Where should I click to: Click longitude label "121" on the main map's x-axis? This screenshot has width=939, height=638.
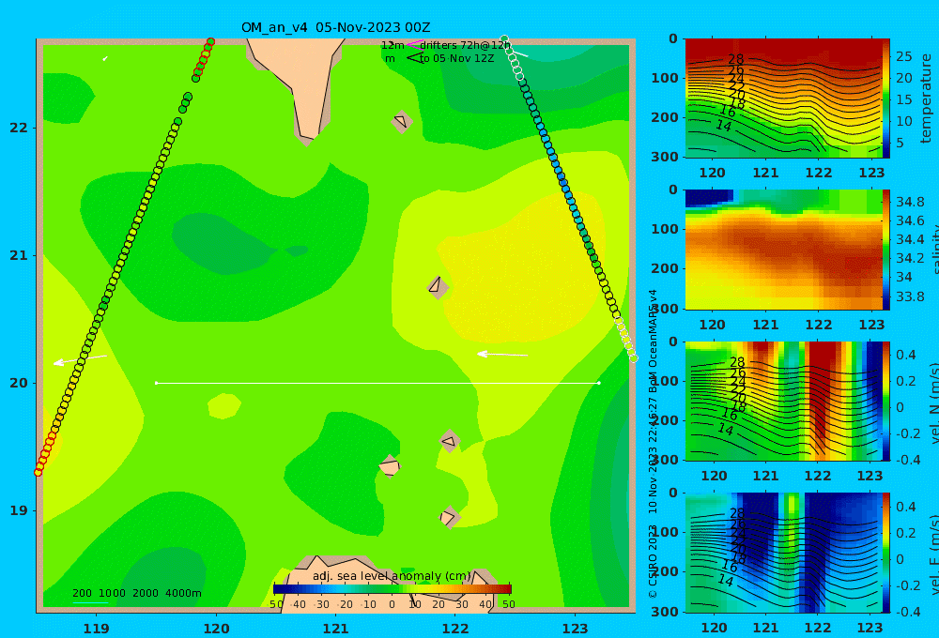pyautogui.click(x=336, y=629)
